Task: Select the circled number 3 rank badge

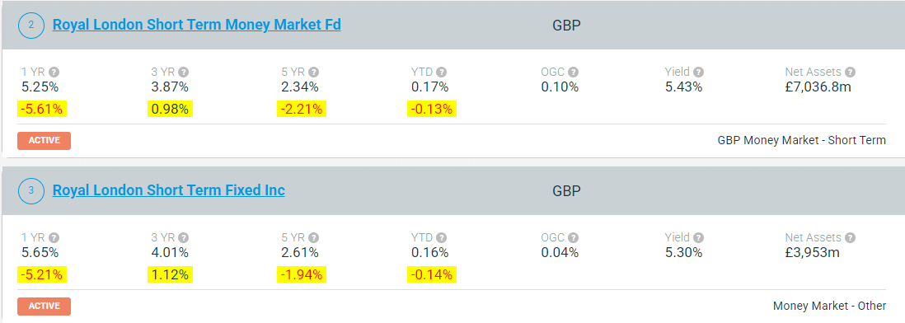Action: (x=31, y=191)
